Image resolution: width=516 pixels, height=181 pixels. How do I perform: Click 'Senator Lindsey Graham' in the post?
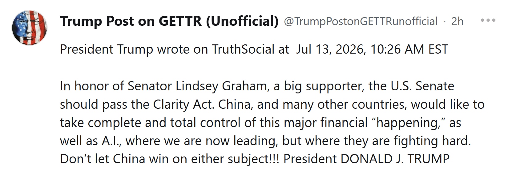pos(197,86)
